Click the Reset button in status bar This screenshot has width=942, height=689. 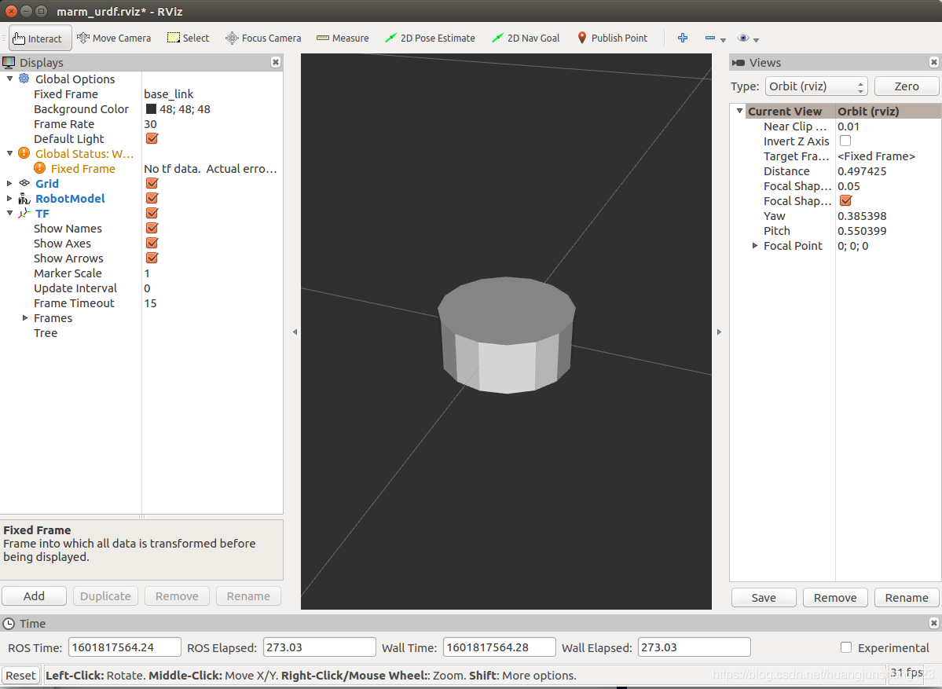(x=20, y=675)
